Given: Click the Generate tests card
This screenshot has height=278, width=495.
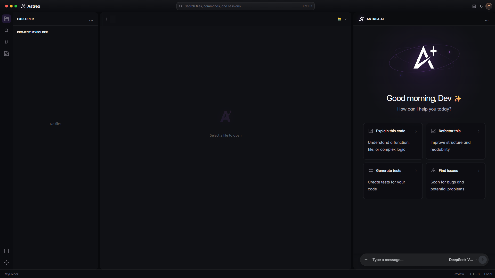Looking at the screenshot, I should 393,181.
